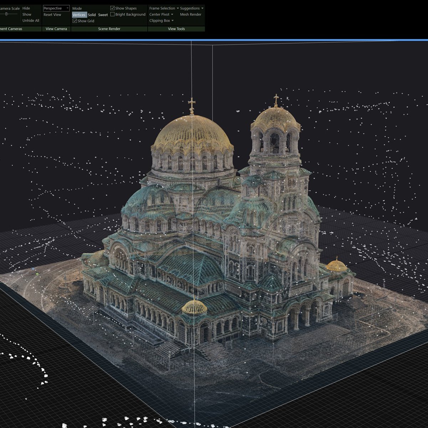The image size is (428, 428).
Task: Enable Bright Background
Action: click(x=112, y=15)
